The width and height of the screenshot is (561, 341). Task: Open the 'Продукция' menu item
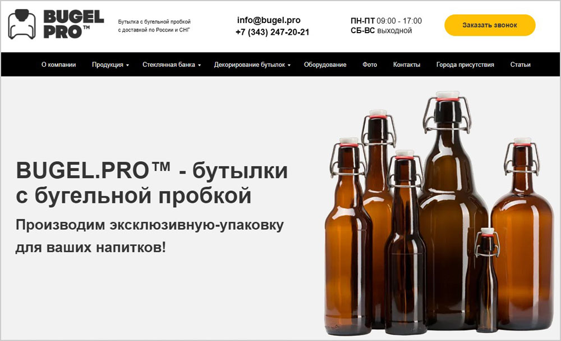coord(108,65)
